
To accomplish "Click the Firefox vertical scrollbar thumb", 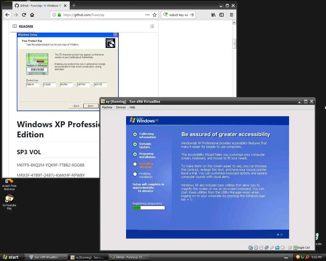I will pyautogui.click(x=234, y=44).
